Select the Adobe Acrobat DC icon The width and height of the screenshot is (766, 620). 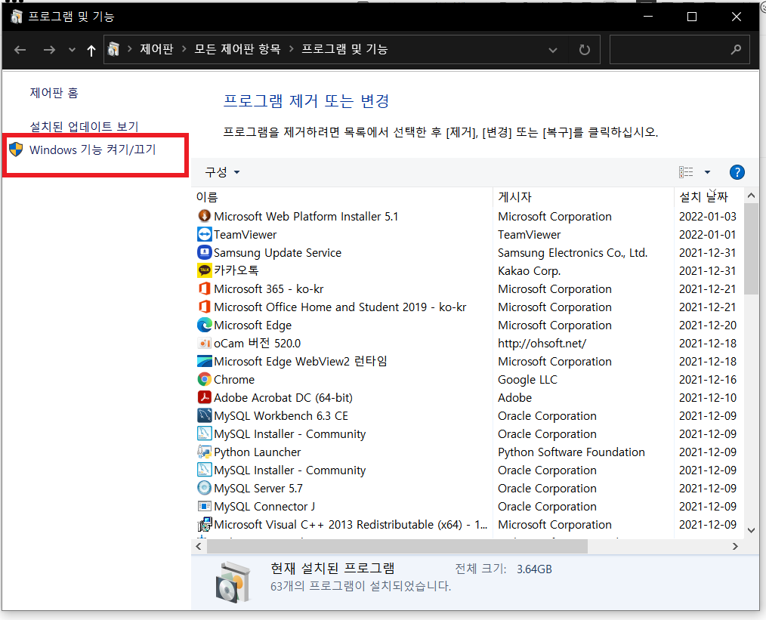pyautogui.click(x=204, y=397)
